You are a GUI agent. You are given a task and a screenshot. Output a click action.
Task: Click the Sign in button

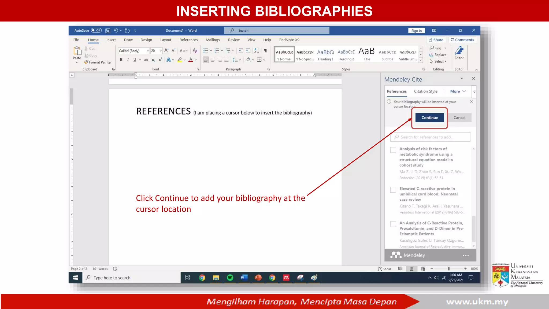[416, 31]
